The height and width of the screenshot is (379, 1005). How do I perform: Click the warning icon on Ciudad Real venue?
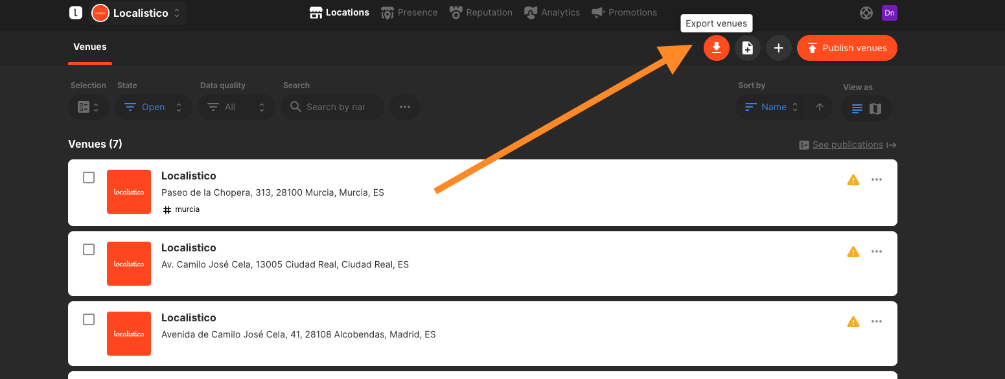853,251
